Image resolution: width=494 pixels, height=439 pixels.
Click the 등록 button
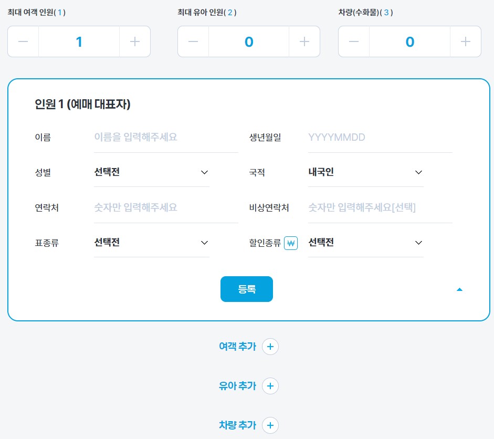click(247, 289)
